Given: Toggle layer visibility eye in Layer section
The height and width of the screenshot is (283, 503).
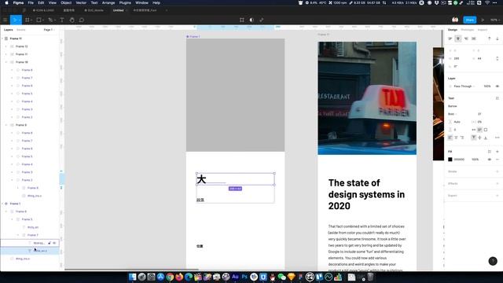Looking at the screenshot, I should pos(497,86).
